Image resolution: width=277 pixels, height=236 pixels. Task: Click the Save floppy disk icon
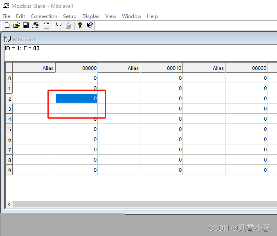(x=26, y=25)
